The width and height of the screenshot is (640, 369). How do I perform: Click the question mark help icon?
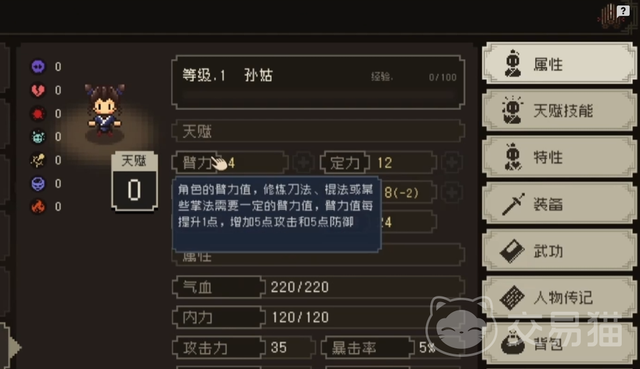[623, 10]
